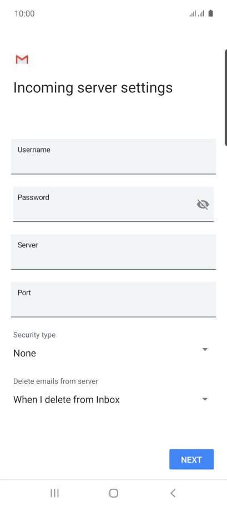Focus the Password input field
The width and height of the screenshot is (227, 506).
[x=113, y=204]
